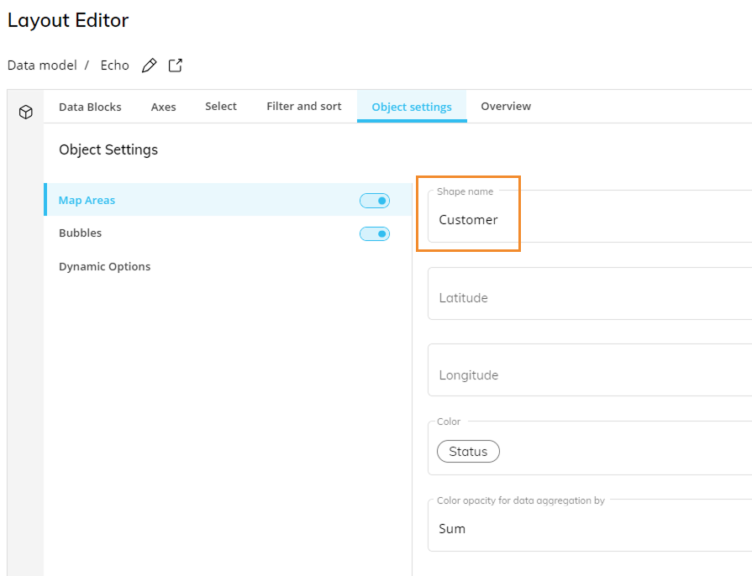Open Echo in new window icon
Image resolution: width=752 pixels, height=576 pixels.
[x=176, y=65]
